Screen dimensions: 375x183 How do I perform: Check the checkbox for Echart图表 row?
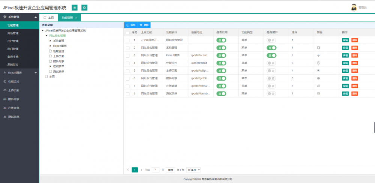click(128, 55)
